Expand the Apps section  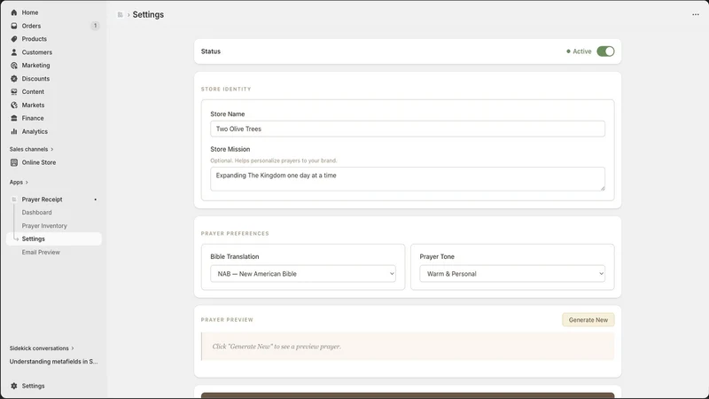coord(19,183)
